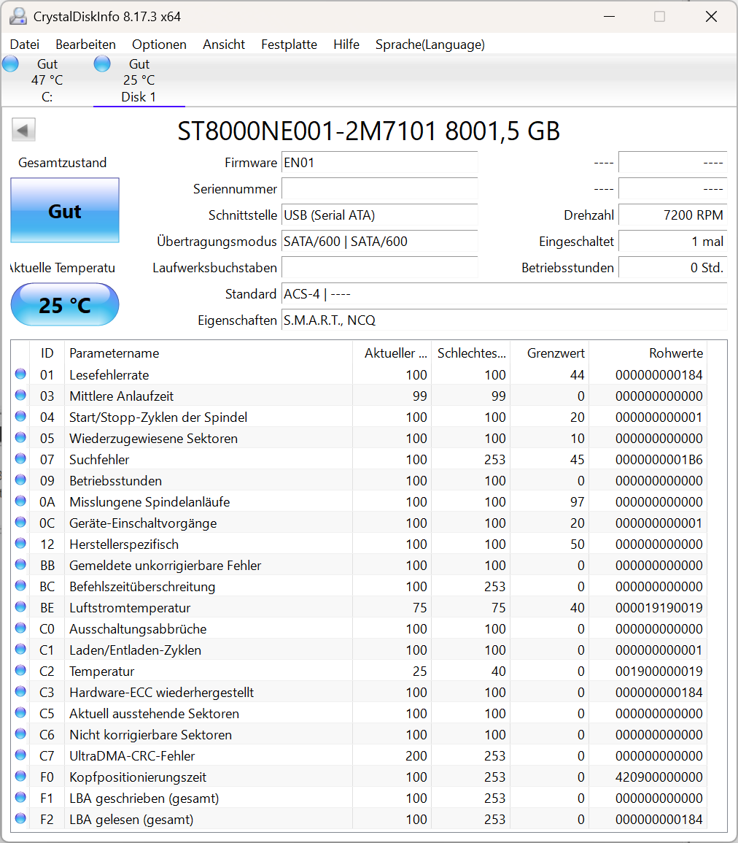Image resolution: width=738 pixels, height=843 pixels.
Task: Click the status orb in the Suchfehler row
Action: click(x=20, y=458)
